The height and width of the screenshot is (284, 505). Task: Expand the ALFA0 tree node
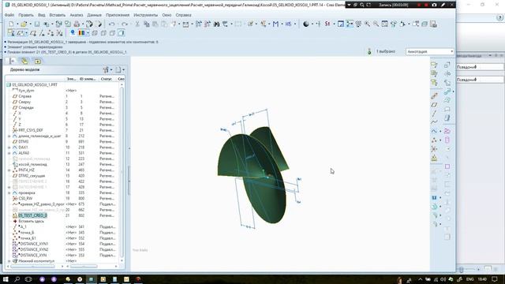coord(9,153)
